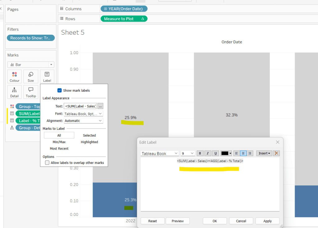Click the OK button in Edit Label

click(214, 221)
